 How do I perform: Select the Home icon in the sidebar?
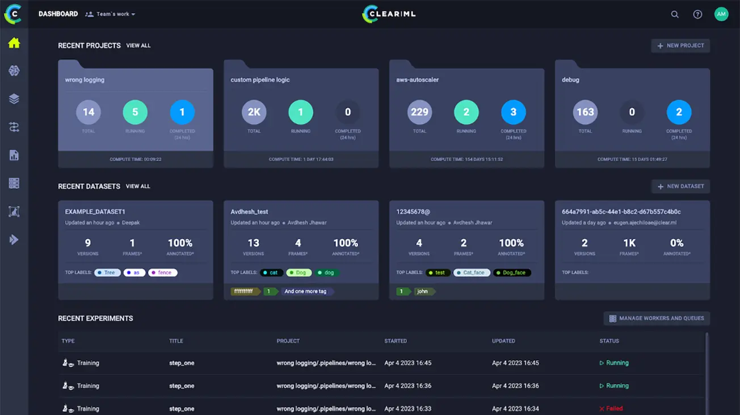pos(13,42)
